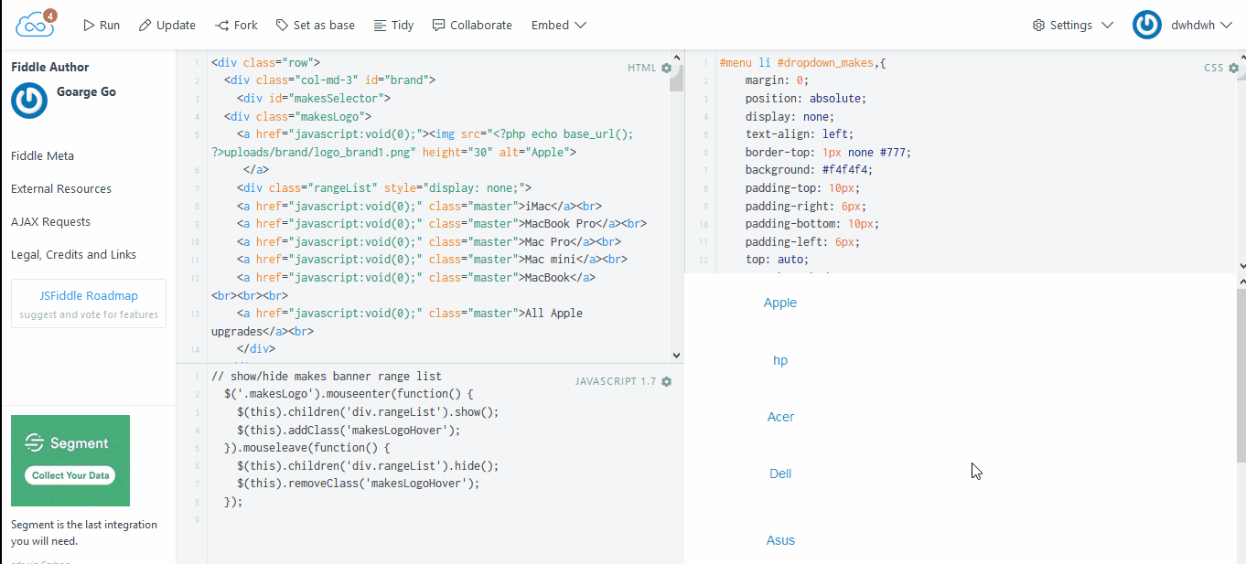Viewport: 1246px width, 564px height.
Task: Click the Settings gear icon
Action: click(1038, 25)
